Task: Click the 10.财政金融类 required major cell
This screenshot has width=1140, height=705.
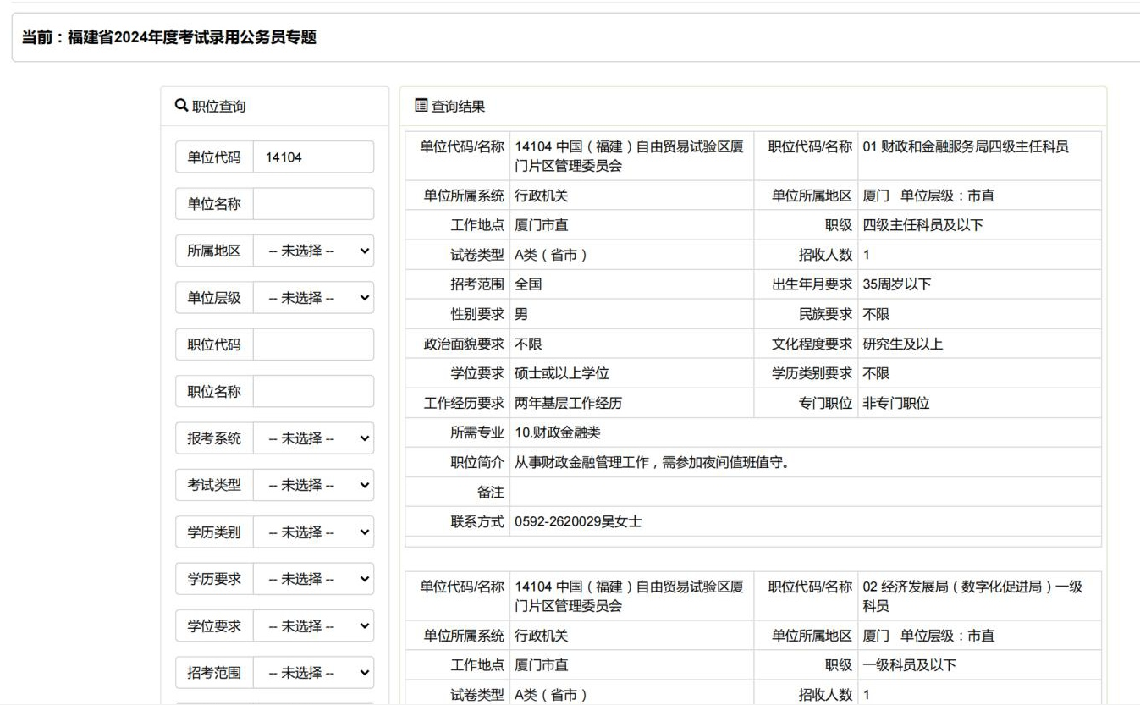Action: click(x=559, y=432)
